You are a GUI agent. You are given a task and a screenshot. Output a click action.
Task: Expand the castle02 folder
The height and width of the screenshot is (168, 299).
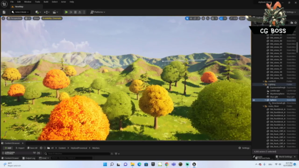pyautogui.click(x=263, y=81)
